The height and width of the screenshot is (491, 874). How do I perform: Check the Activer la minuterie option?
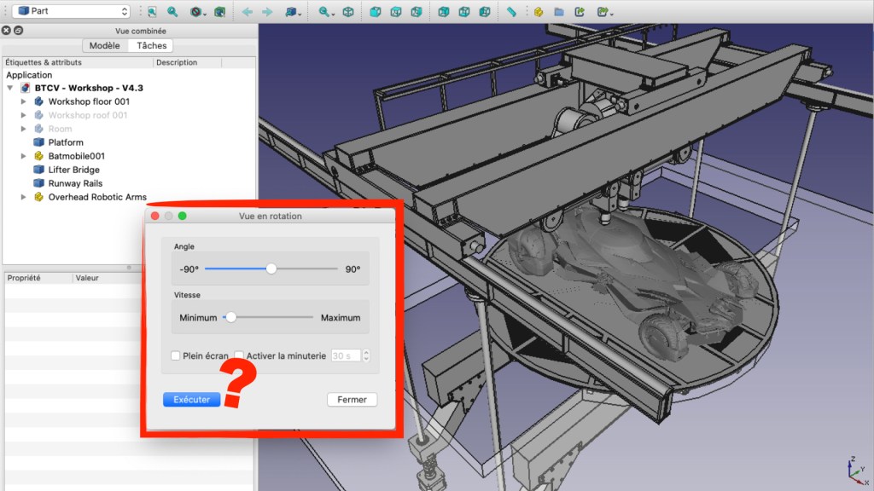pos(240,355)
